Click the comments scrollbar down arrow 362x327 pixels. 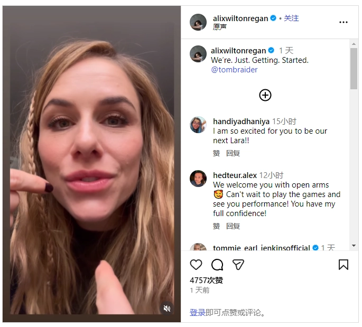354,246
